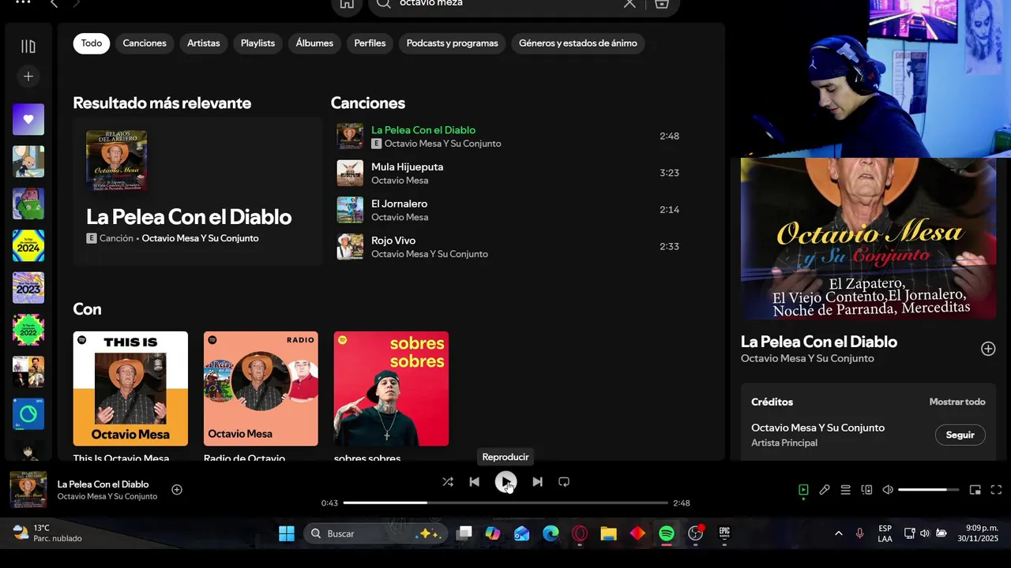The width and height of the screenshot is (1011, 568).
Task: Filter by Géneros y estados de ánimo
Action: pos(578,43)
